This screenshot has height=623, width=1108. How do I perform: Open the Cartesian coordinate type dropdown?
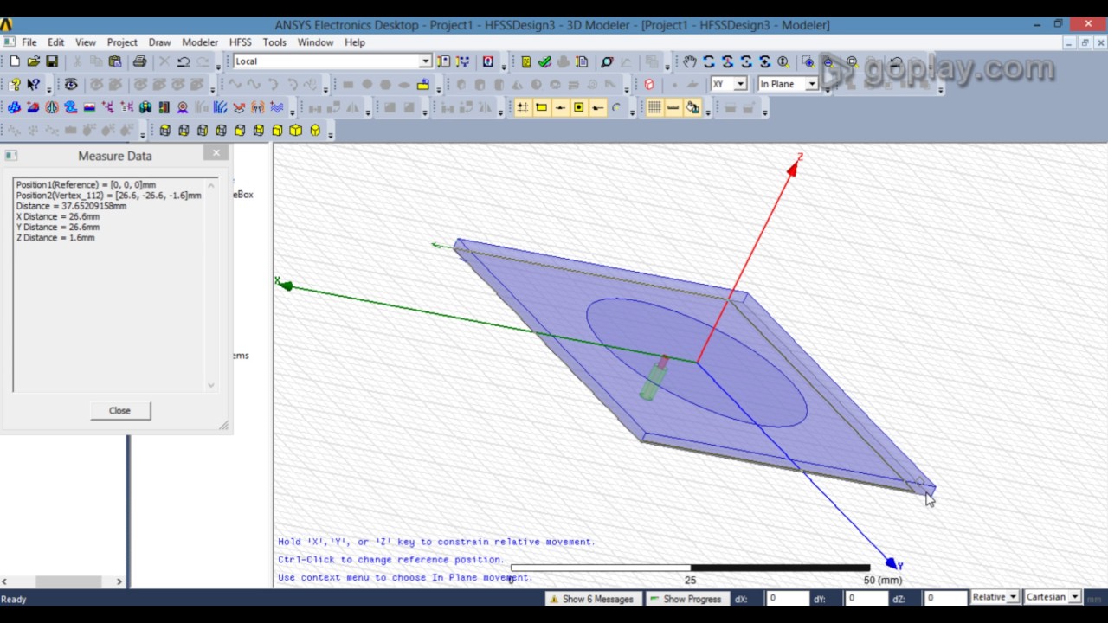point(1074,597)
